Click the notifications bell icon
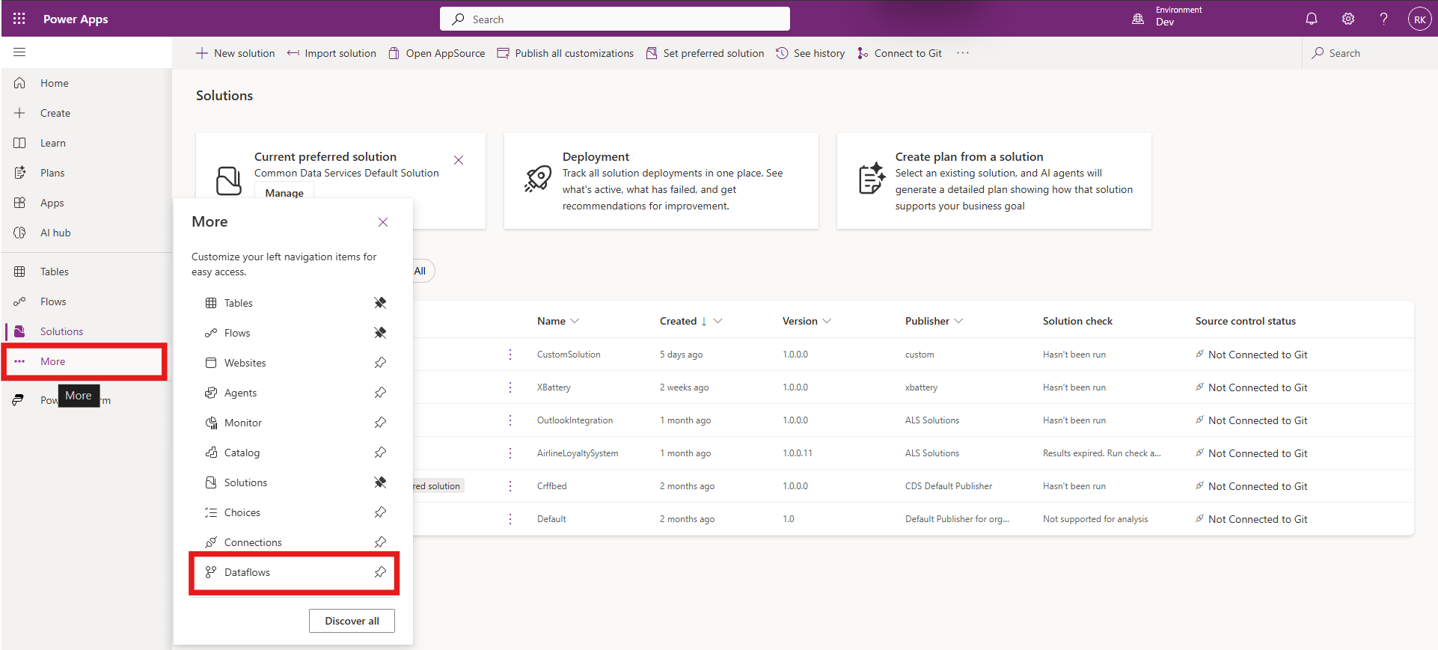Viewport: 1438px width, 650px height. coord(1312,19)
